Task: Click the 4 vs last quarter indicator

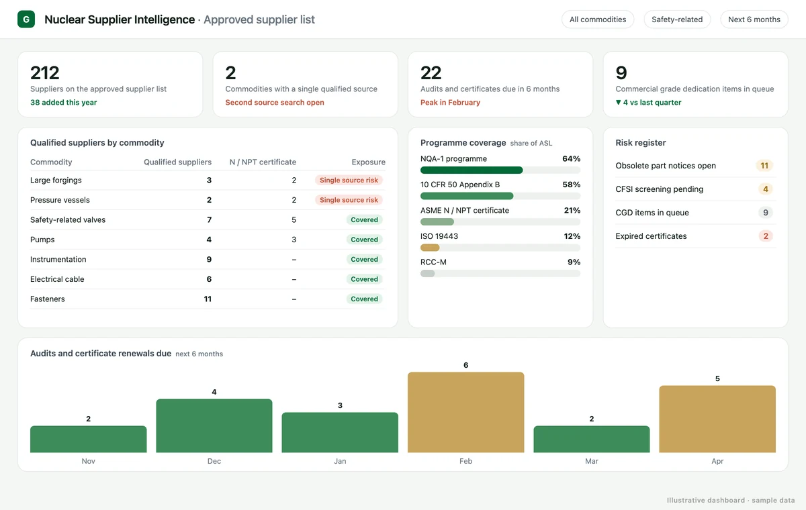Action: point(649,103)
